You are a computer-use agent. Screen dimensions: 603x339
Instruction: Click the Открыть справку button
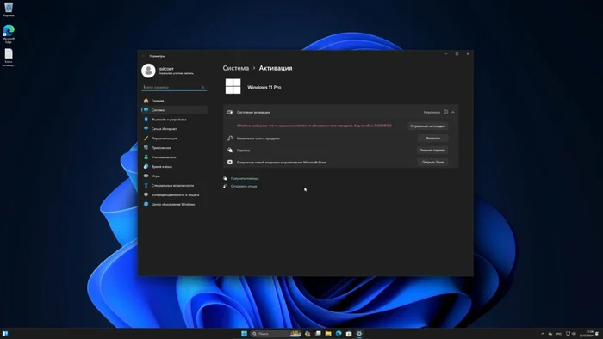(432, 150)
